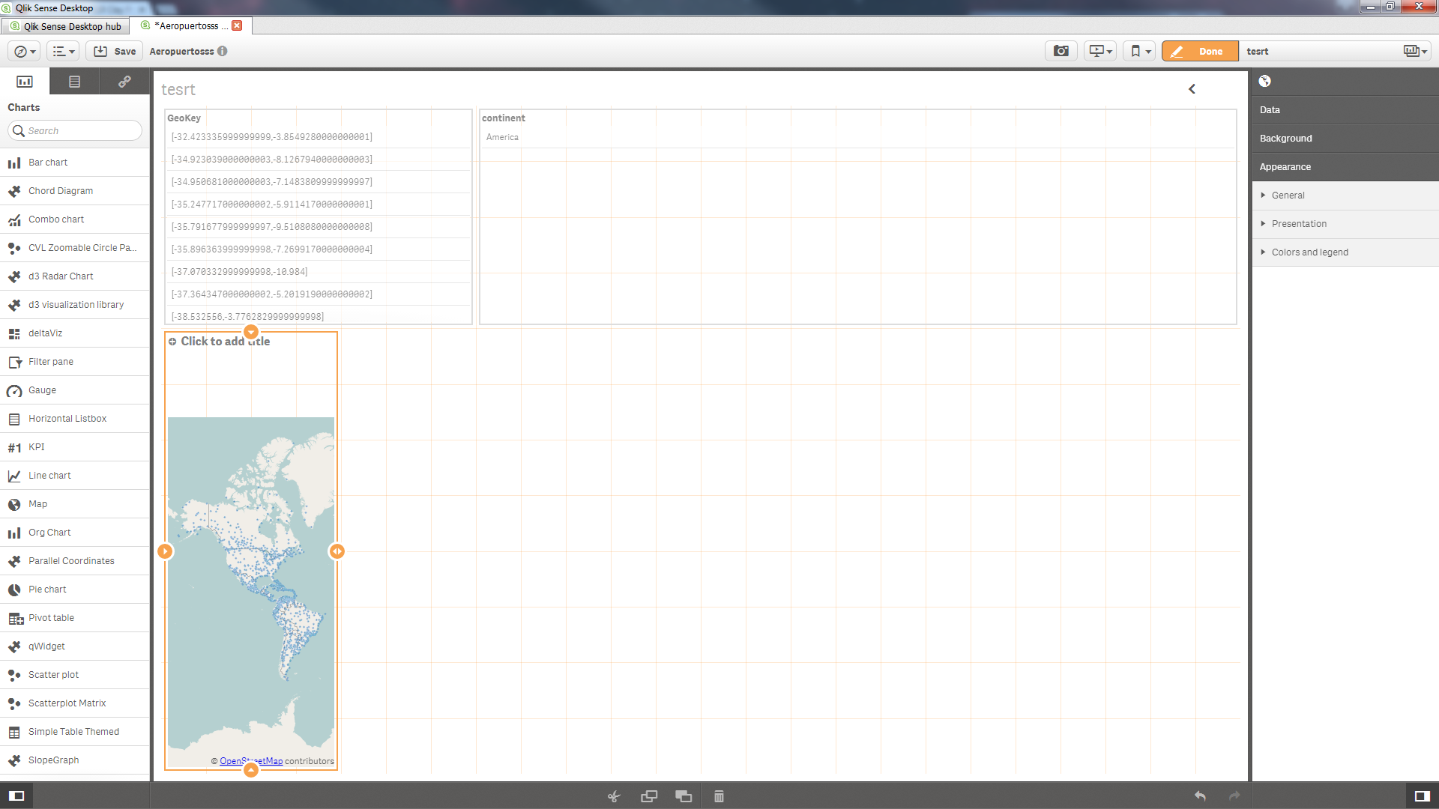This screenshot has width=1439, height=809.
Task: Click the Done button
Action: point(1200,50)
